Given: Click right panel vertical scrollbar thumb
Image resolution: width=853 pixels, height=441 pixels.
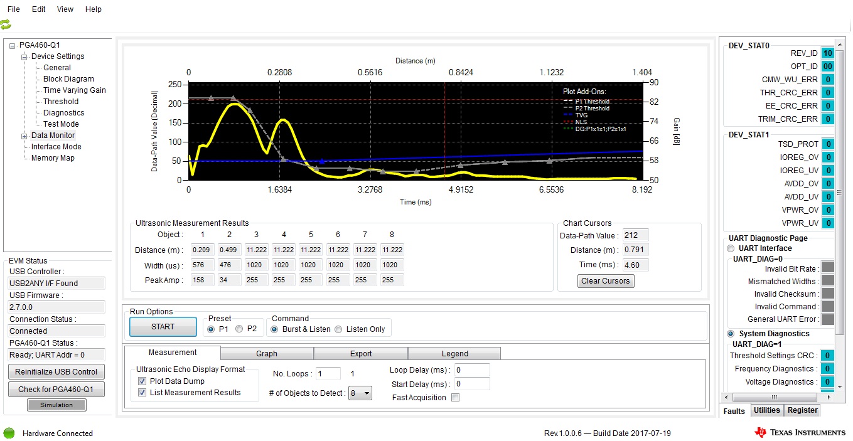Looking at the screenshot, I should click(x=840, y=192).
